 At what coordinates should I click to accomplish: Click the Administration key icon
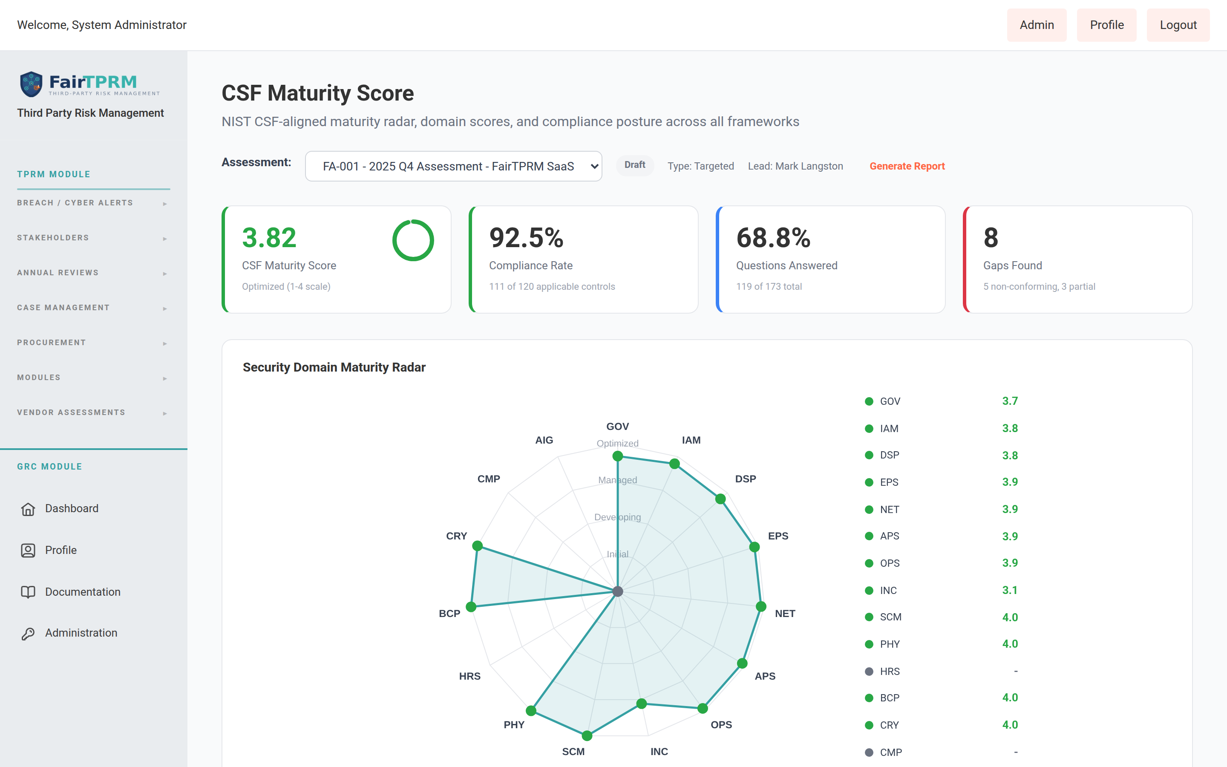pyautogui.click(x=28, y=633)
